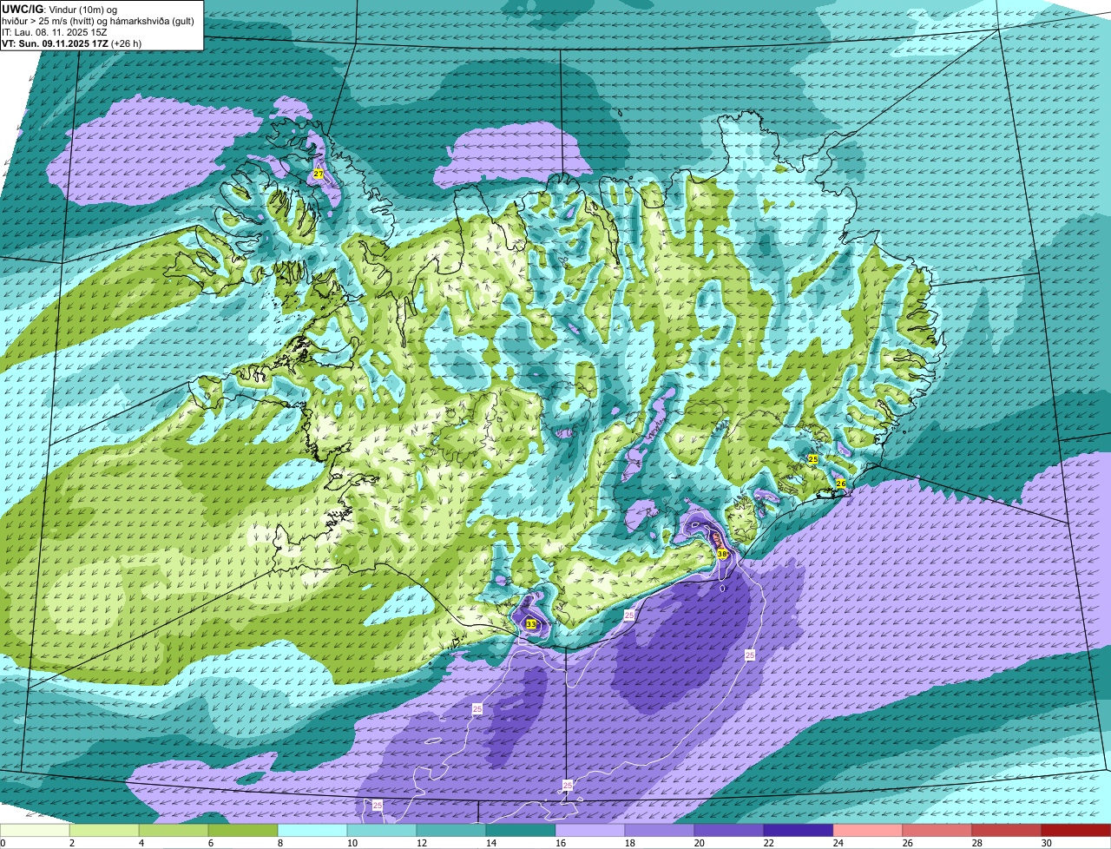Screen dimensions: 1111x849
Task: Click the legend scale value 28
Action: 976,843
